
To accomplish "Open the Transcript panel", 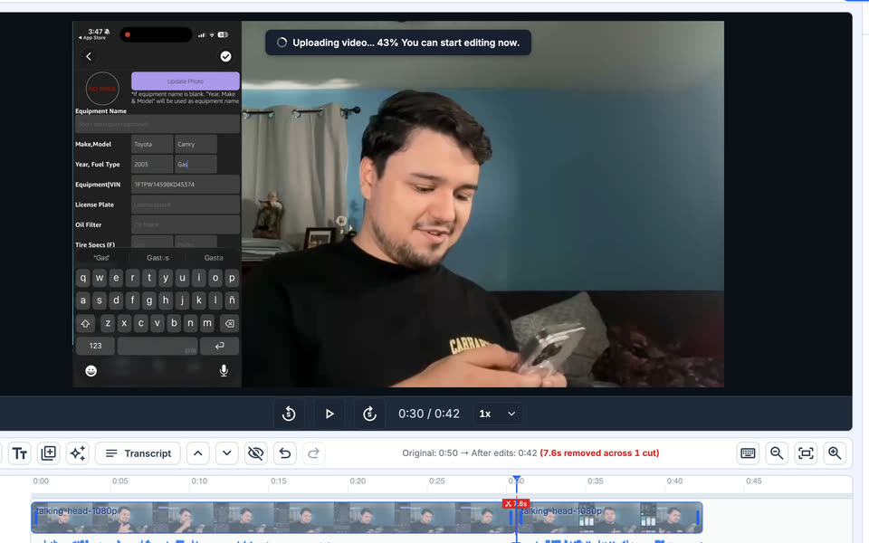I will (138, 453).
